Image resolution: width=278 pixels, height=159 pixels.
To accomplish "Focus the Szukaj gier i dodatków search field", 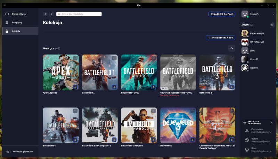I will (x=79, y=14).
